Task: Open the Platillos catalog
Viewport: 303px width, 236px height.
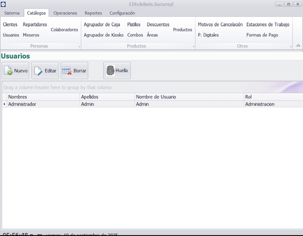Action: [x=134, y=25]
